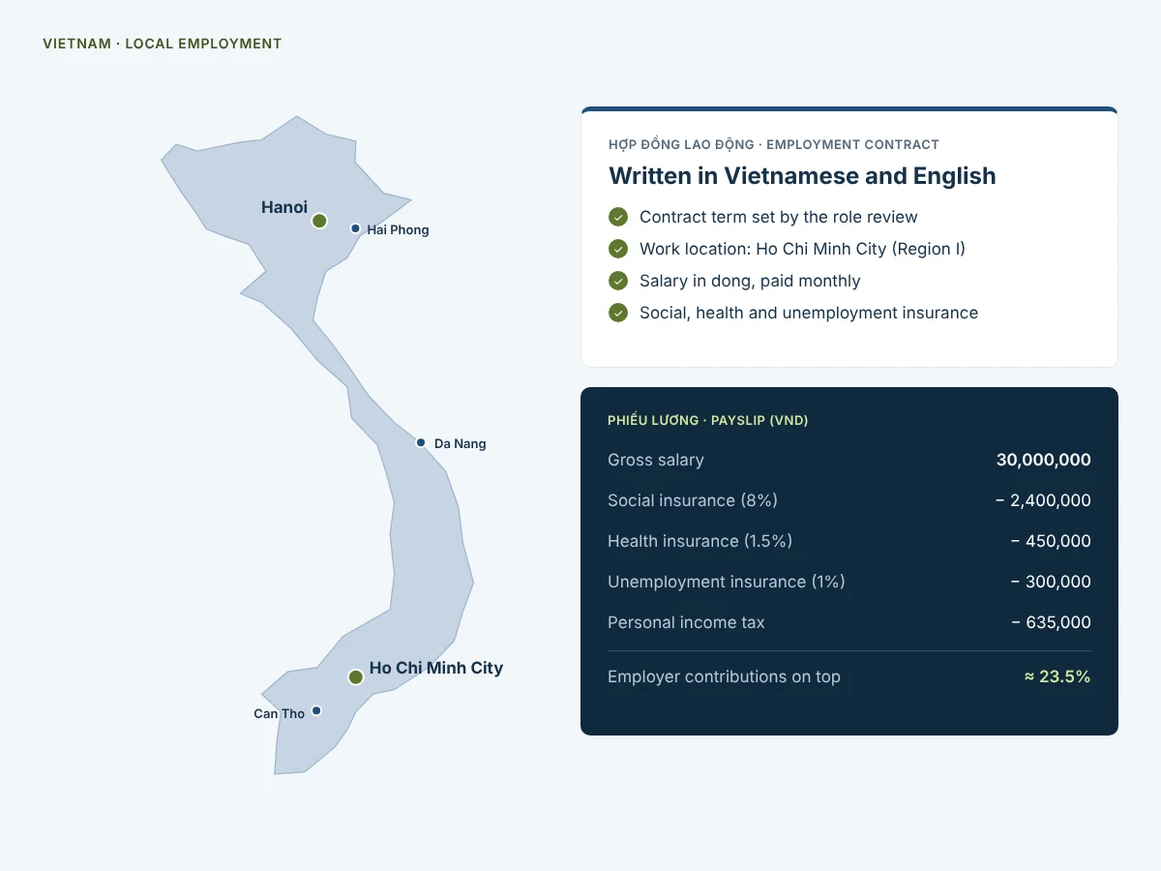Click the − 2,400,000 deduction value

(x=1043, y=500)
